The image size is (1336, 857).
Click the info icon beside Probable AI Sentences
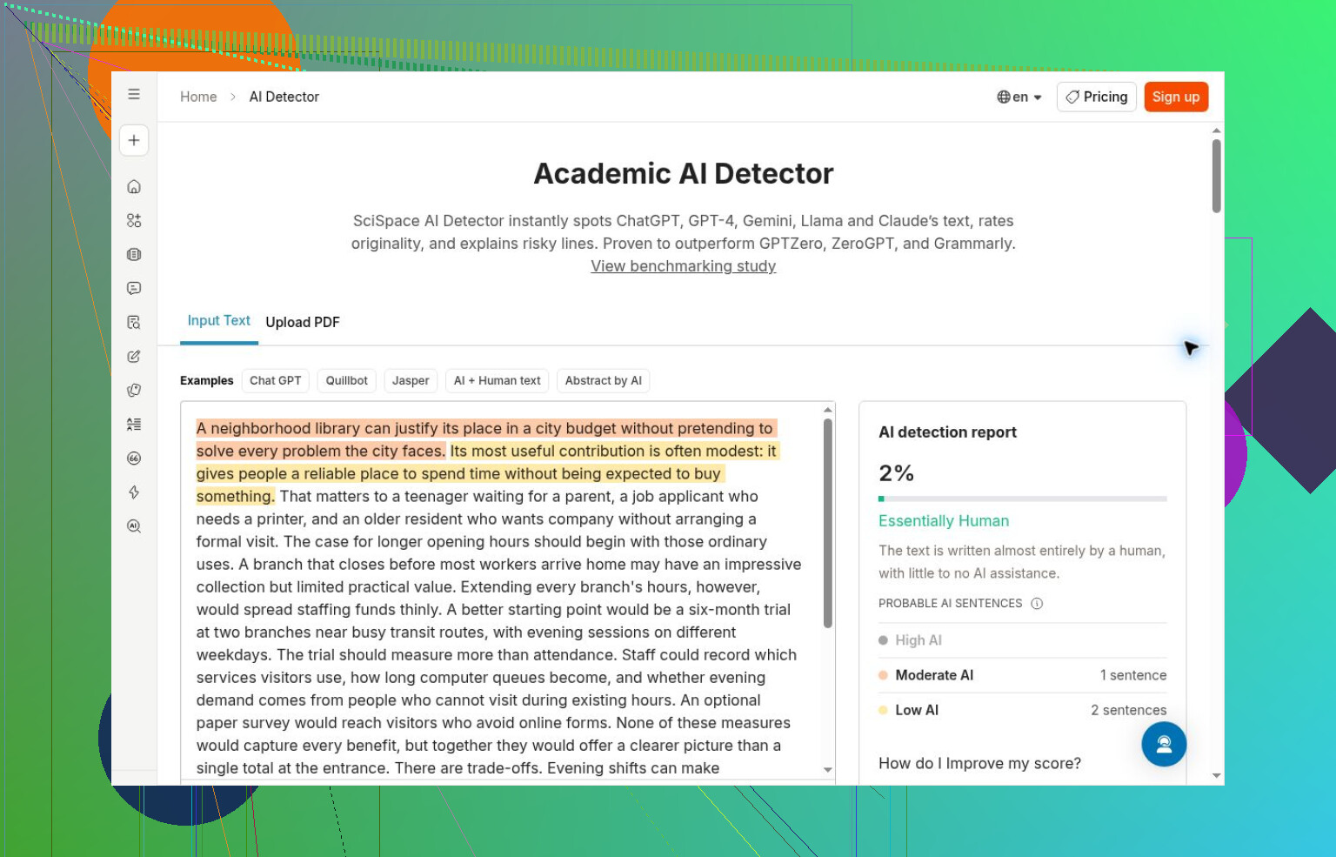[1037, 603]
